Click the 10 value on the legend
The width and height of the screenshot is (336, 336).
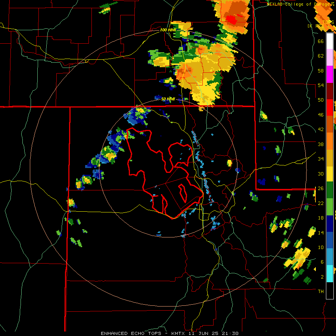coord(321,247)
